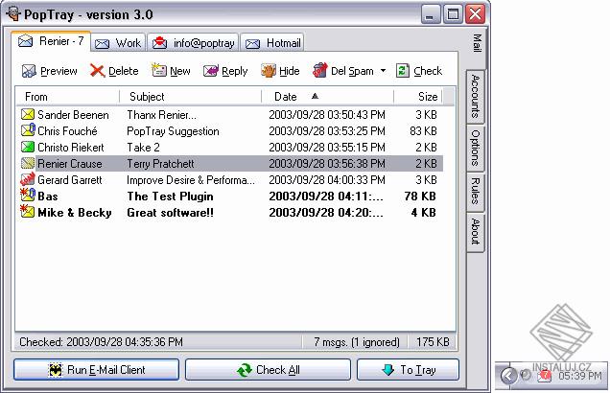This screenshot has height=393, width=610.
Task: Click the new-mail icon beside Bas
Action: tap(28, 196)
